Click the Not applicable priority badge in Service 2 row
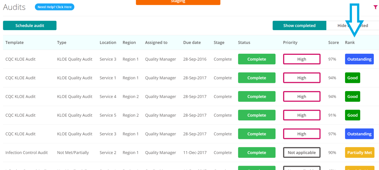 (x=302, y=153)
